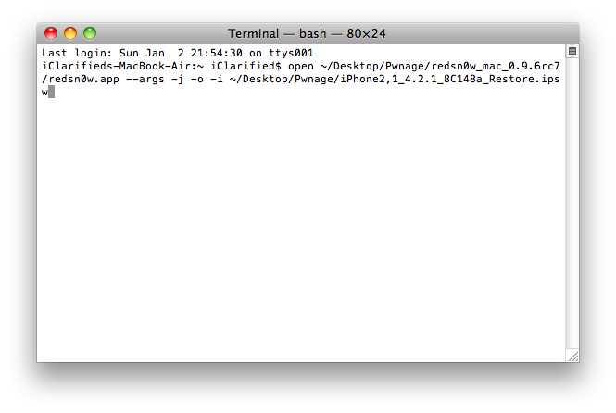
Task: Minimize Terminal using the yellow button
Action: click(x=69, y=33)
